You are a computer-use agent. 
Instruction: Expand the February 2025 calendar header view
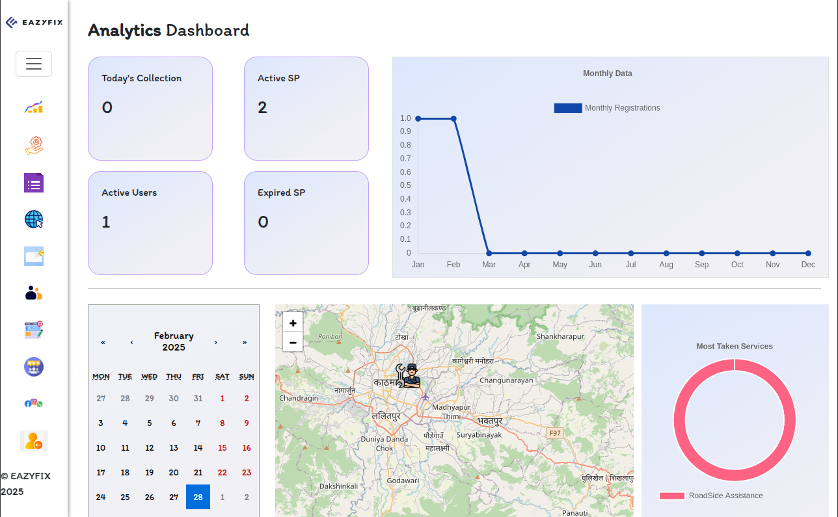(174, 341)
